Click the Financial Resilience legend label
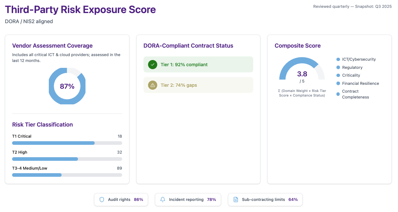Viewport: 398px width, 212px height. 361,83
